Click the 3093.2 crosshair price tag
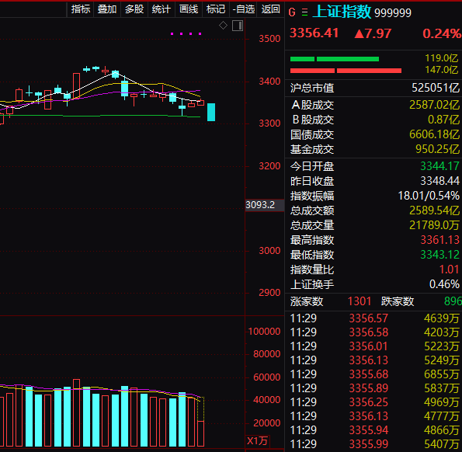The height and width of the screenshot is (452, 462). pos(264,205)
